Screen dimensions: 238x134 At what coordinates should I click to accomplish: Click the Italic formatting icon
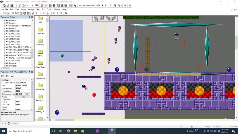pyautogui.click(x=40, y=13)
